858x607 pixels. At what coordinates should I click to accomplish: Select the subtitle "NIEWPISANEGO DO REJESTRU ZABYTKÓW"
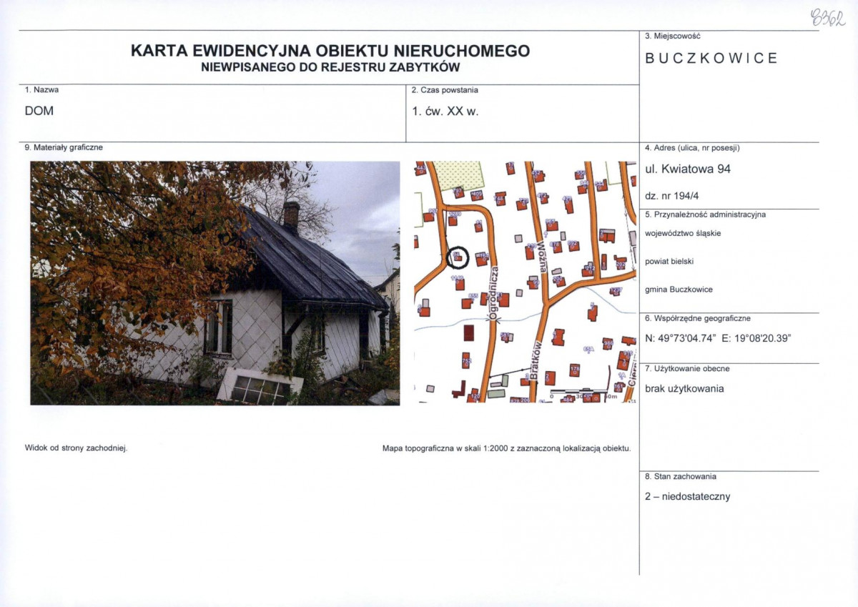330,67
